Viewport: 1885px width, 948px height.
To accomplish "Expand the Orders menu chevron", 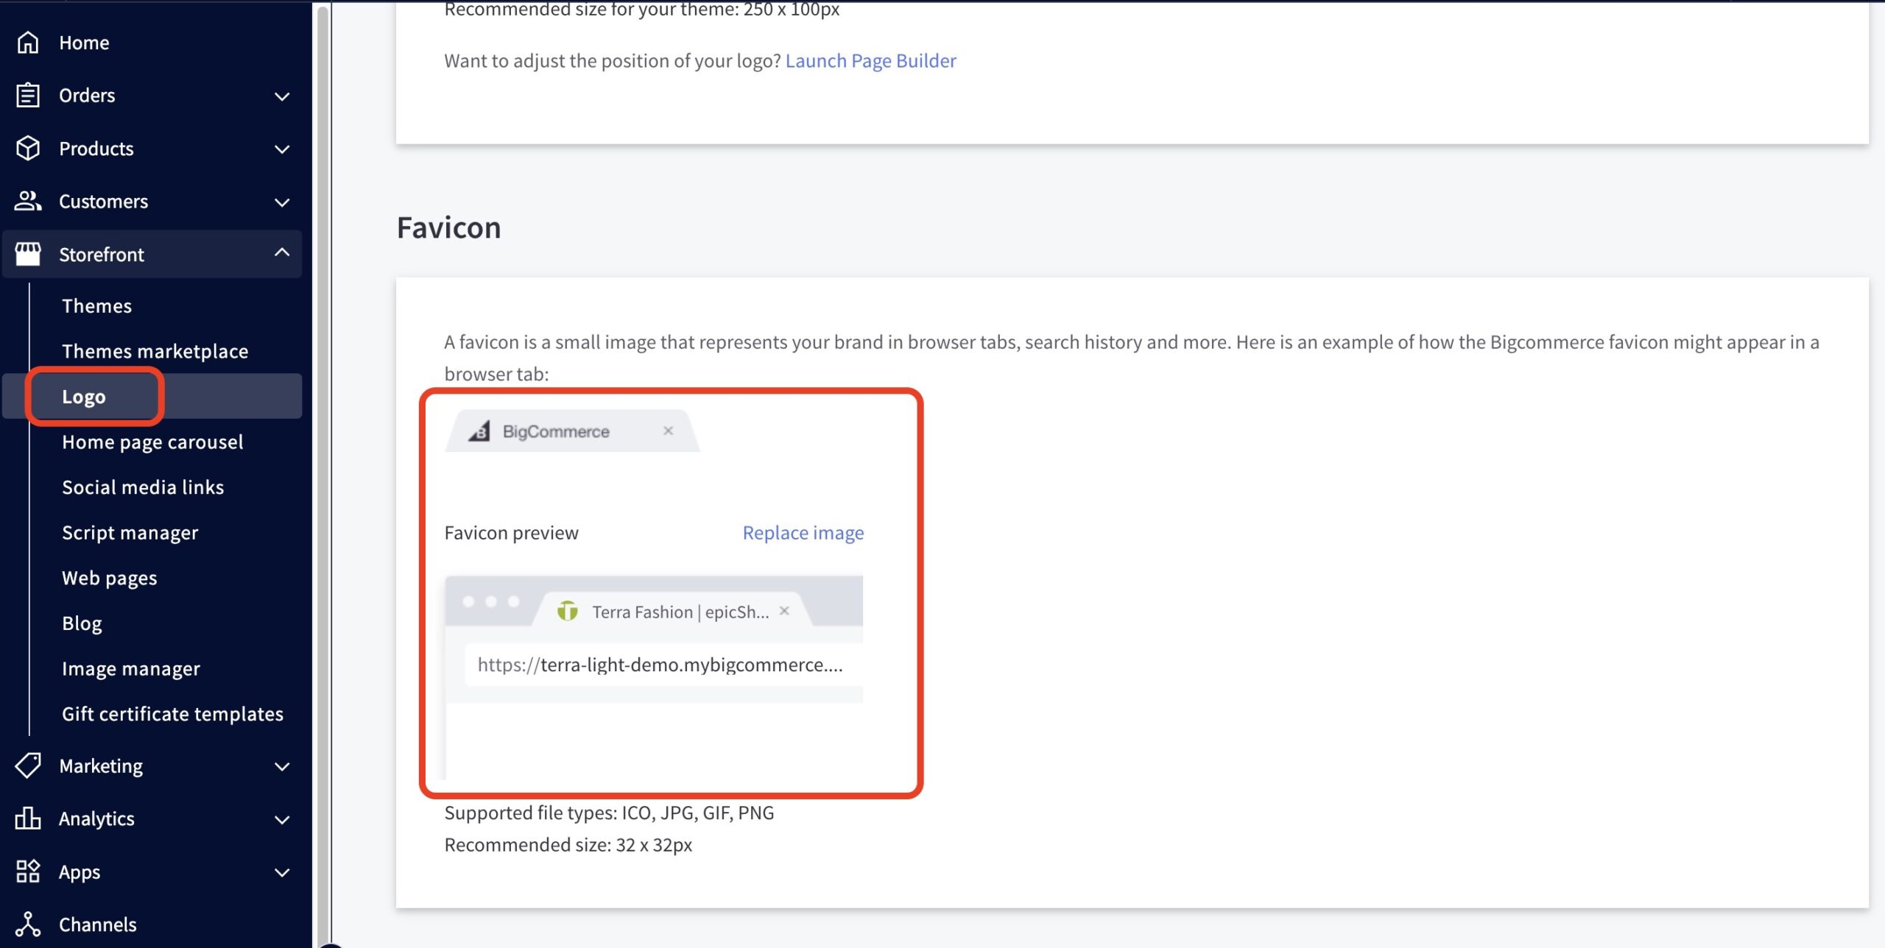I will click(282, 96).
